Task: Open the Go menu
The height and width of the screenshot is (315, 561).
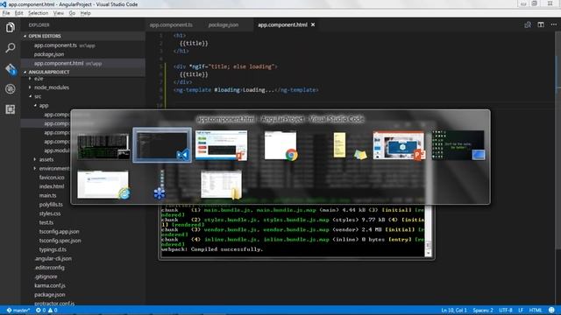Action: coord(72,13)
